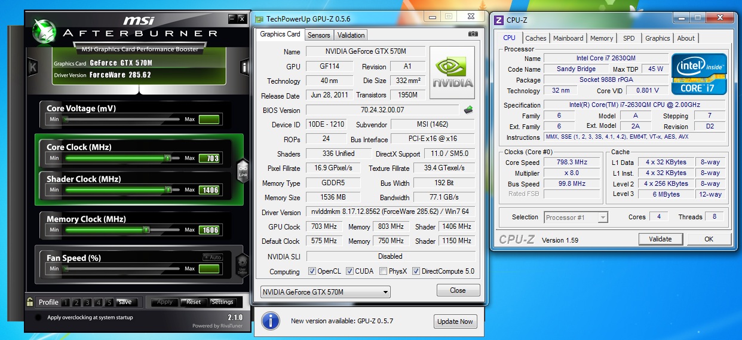Switch to the Sensors tab in GPU-Z

point(319,35)
